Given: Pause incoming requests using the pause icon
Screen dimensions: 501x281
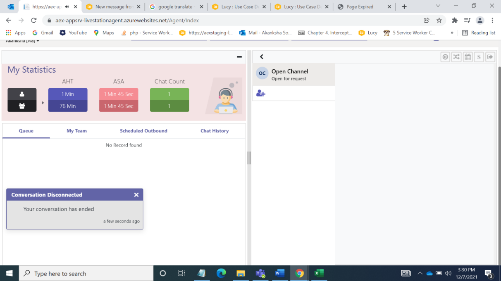Looking at the screenshot, I should tap(445, 57).
